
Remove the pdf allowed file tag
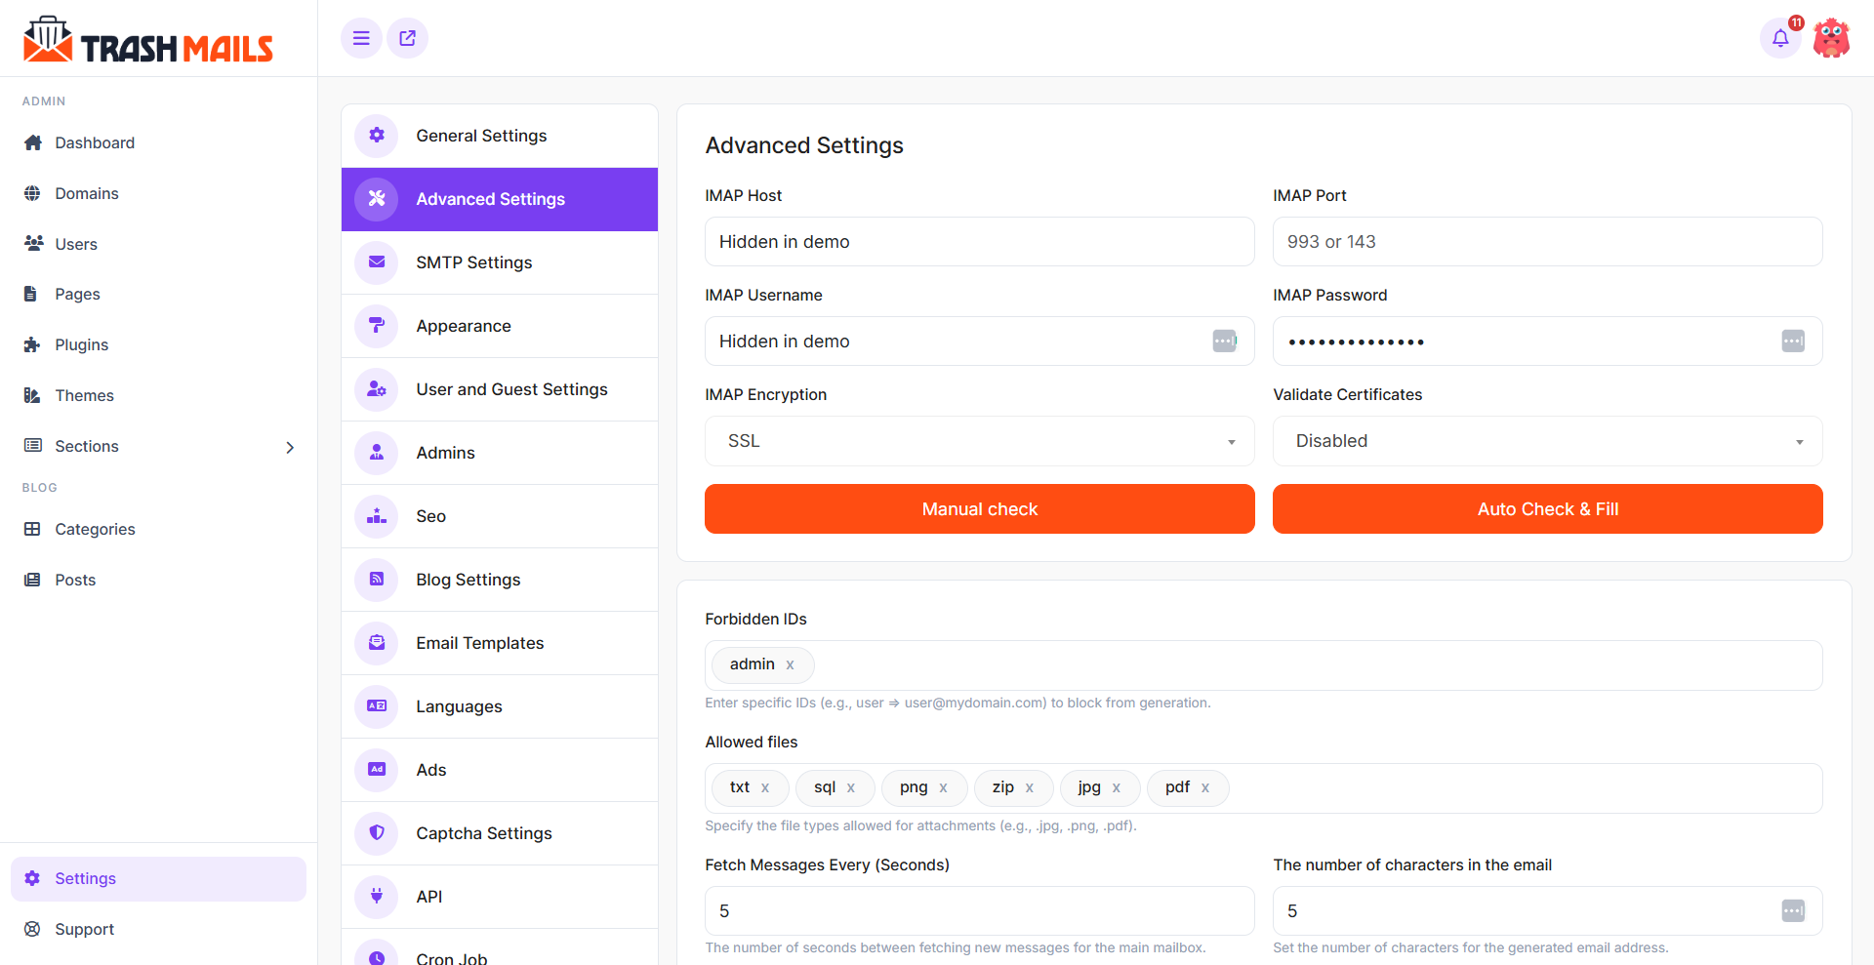pyautogui.click(x=1205, y=788)
